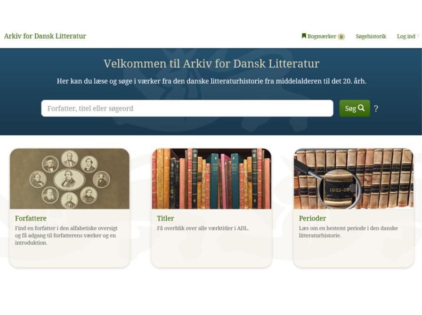Click the bookmark count badge showing 0
Image resolution: width=422 pixels, height=315 pixels.
pyautogui.click(x=341, y=37)
